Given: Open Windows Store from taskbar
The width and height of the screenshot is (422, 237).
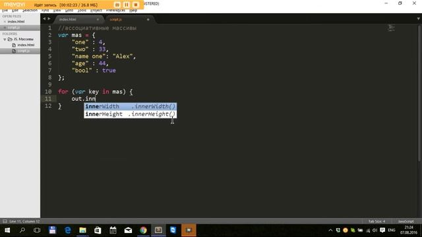Looking at the screenshot, I should click(98, 230).
